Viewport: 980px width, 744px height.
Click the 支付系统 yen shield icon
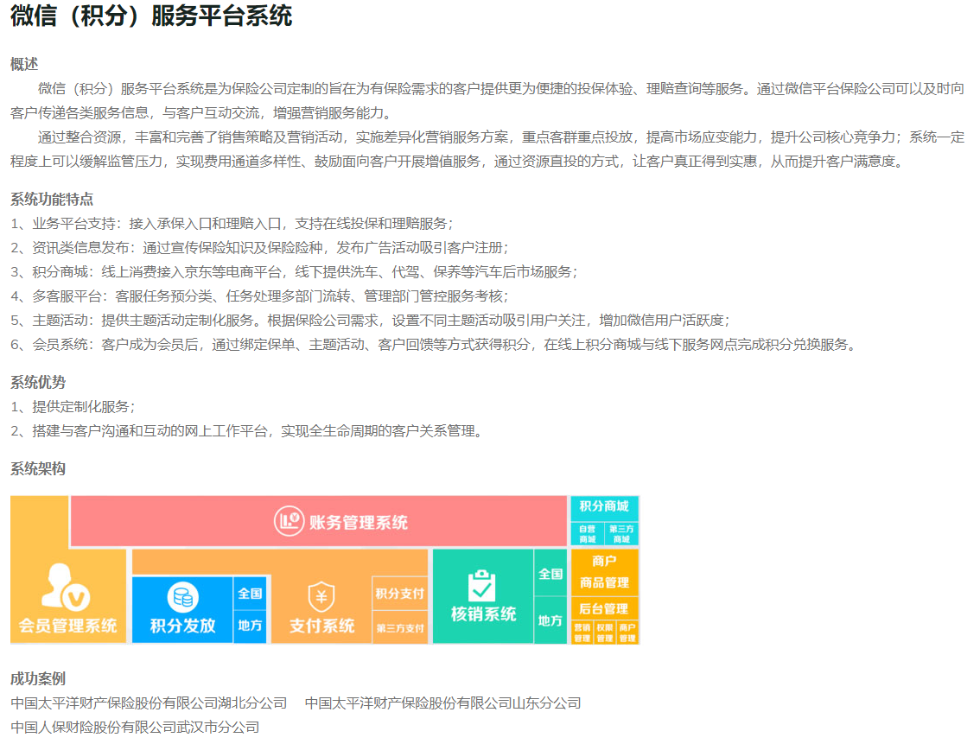[x=321, y=597]
